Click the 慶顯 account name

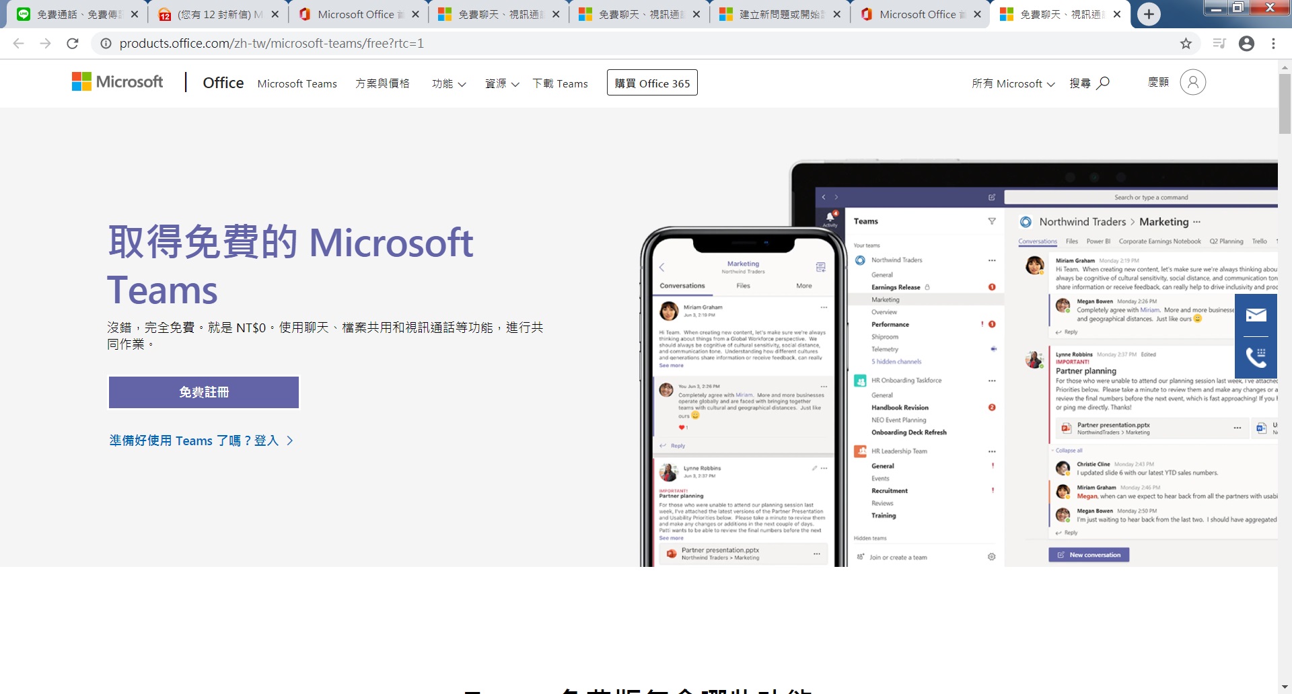click(x=1158, y=82)
